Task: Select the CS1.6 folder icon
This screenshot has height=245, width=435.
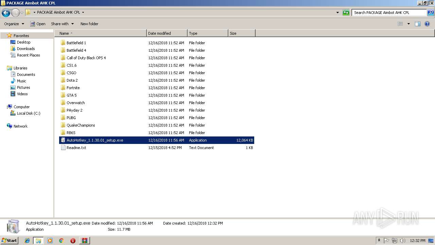Action: [63, 65]
